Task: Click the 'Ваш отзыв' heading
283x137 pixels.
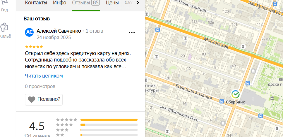Action: (37, 19)
